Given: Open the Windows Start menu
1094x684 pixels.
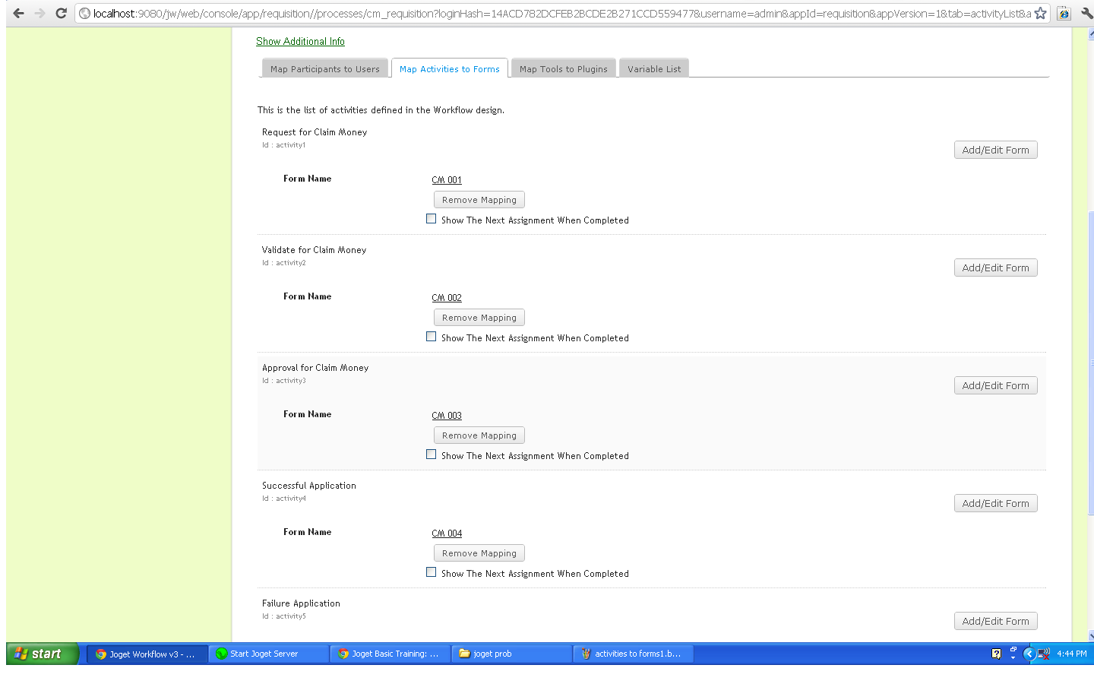Looking at the screenshot, I should coord(43,654).
